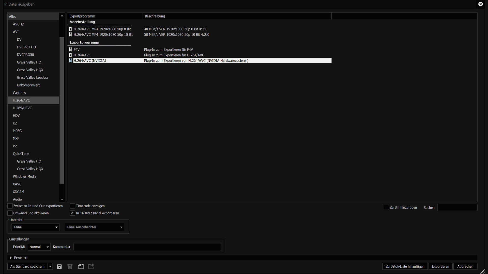Open the Priorität Normal dropdown
Image resolution: width=488 pixels, height=274 pixels.
(39, 247)
